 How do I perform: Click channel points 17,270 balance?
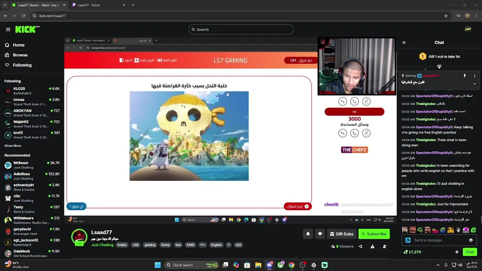click(412, 252)
